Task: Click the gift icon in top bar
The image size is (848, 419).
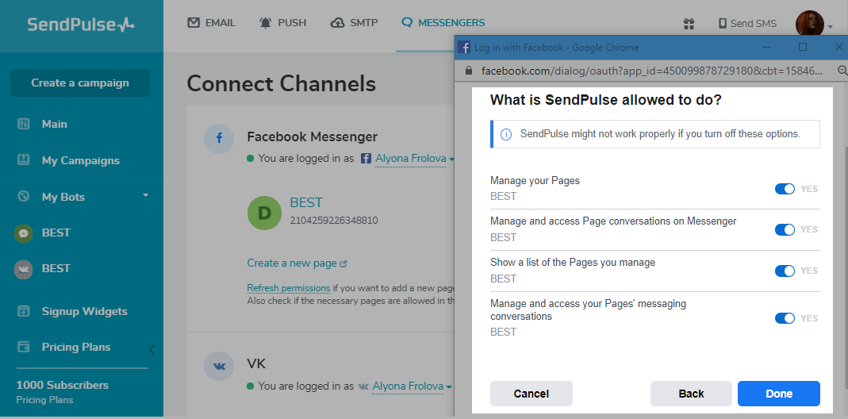Action: point(689,23)
